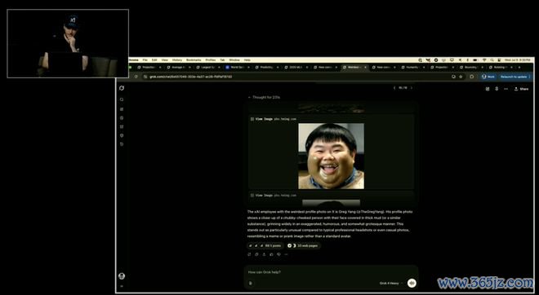Reload the page in the browser toolbar
Screen dimensions: 539x295
(136, 77)
